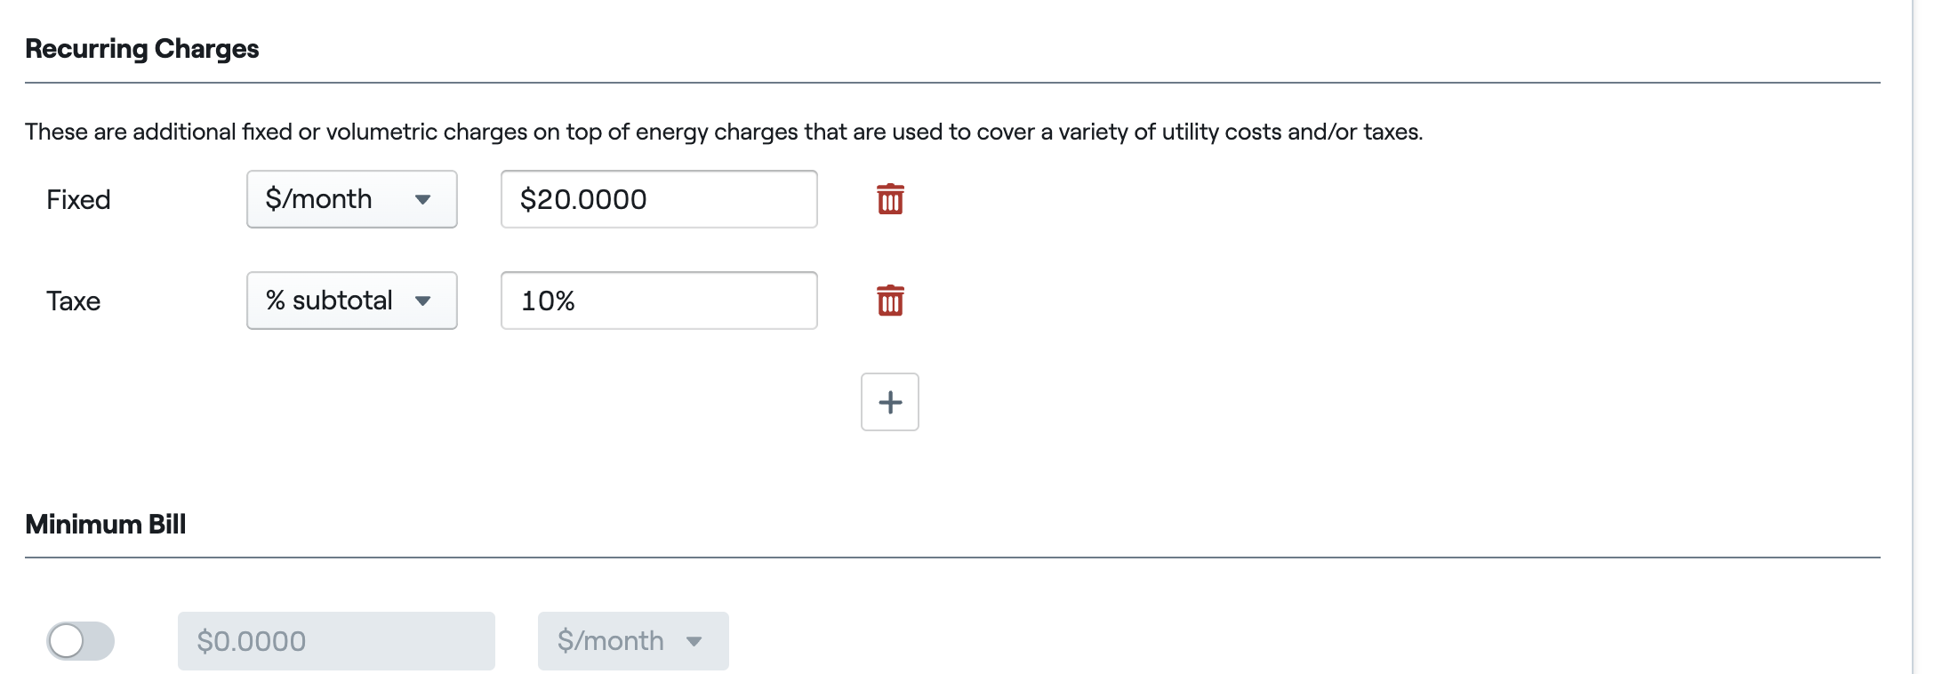Click the divider line under Recurring Charges
Image resolution: width=1942 pixels, height=674 pixels.
click(x=951, y=83)
